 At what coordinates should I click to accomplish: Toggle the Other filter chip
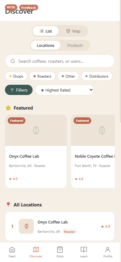click(68, 76)
